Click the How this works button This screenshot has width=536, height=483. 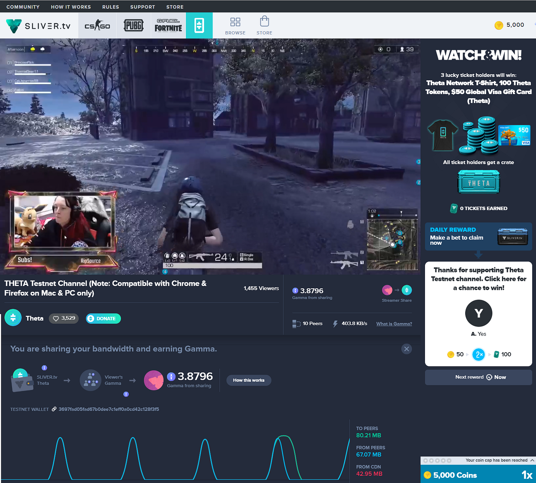tap(249, 380)
